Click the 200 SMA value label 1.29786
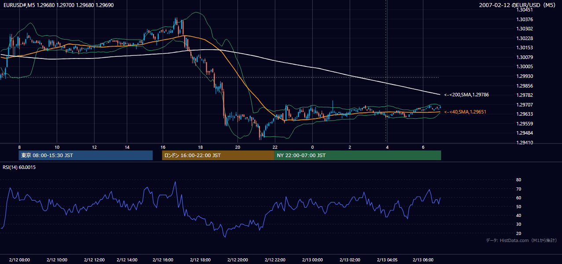The image size is (562, 264). point(467,95)
